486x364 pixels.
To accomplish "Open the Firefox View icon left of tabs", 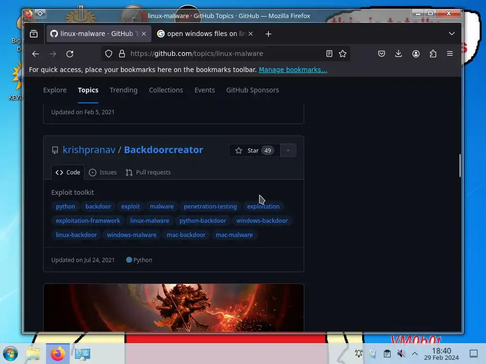I will tap(34, 34).
